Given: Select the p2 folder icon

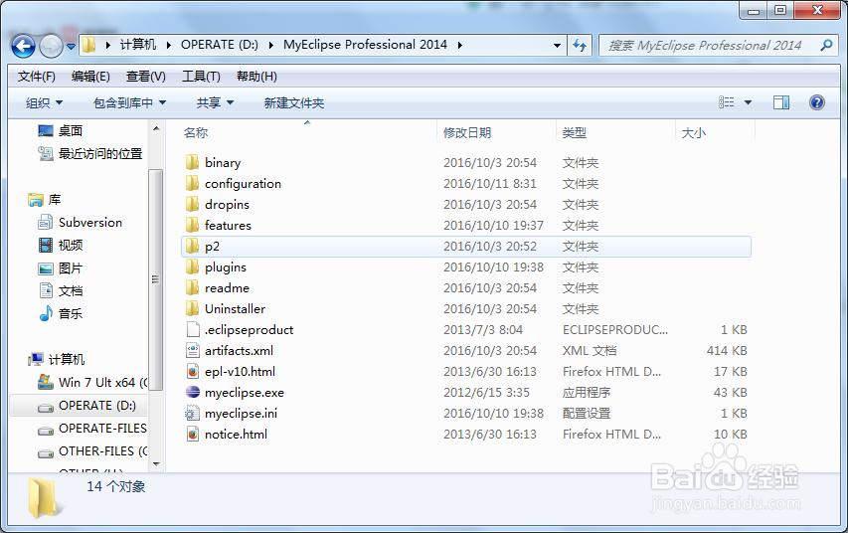Looking at the screenshot, I should 192,247.
